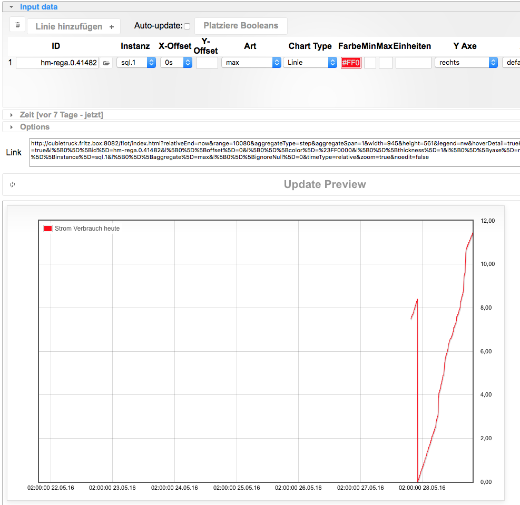Open the Instanz dropdown showing sql.1
Screen dimensions: 520x505
136,63
